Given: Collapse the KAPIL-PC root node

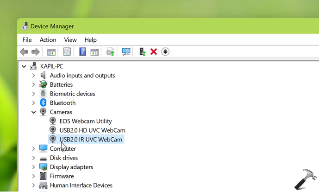Looking at the screenshot, I should pos(24,66).
